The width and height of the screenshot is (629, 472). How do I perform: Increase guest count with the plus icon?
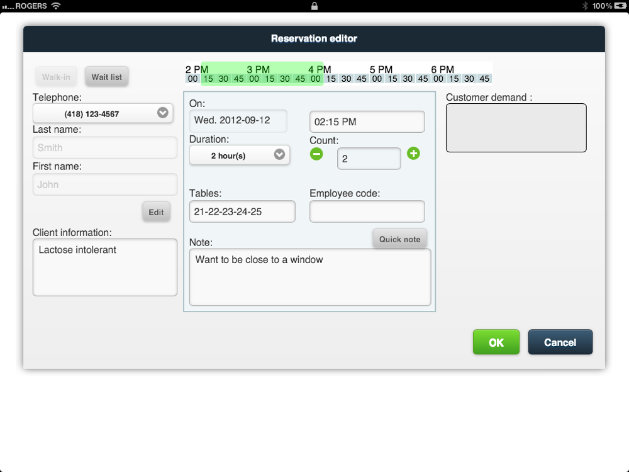click(413, 154)
